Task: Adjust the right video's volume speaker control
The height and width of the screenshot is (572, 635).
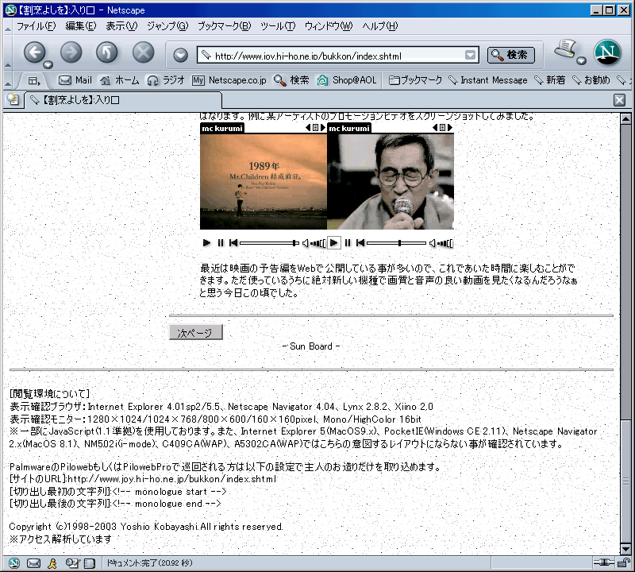Action: click(x=441, y=243)
